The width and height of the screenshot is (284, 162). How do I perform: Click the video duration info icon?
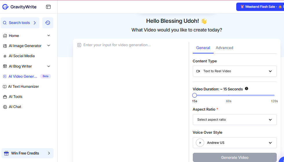(x=246, y=89)
